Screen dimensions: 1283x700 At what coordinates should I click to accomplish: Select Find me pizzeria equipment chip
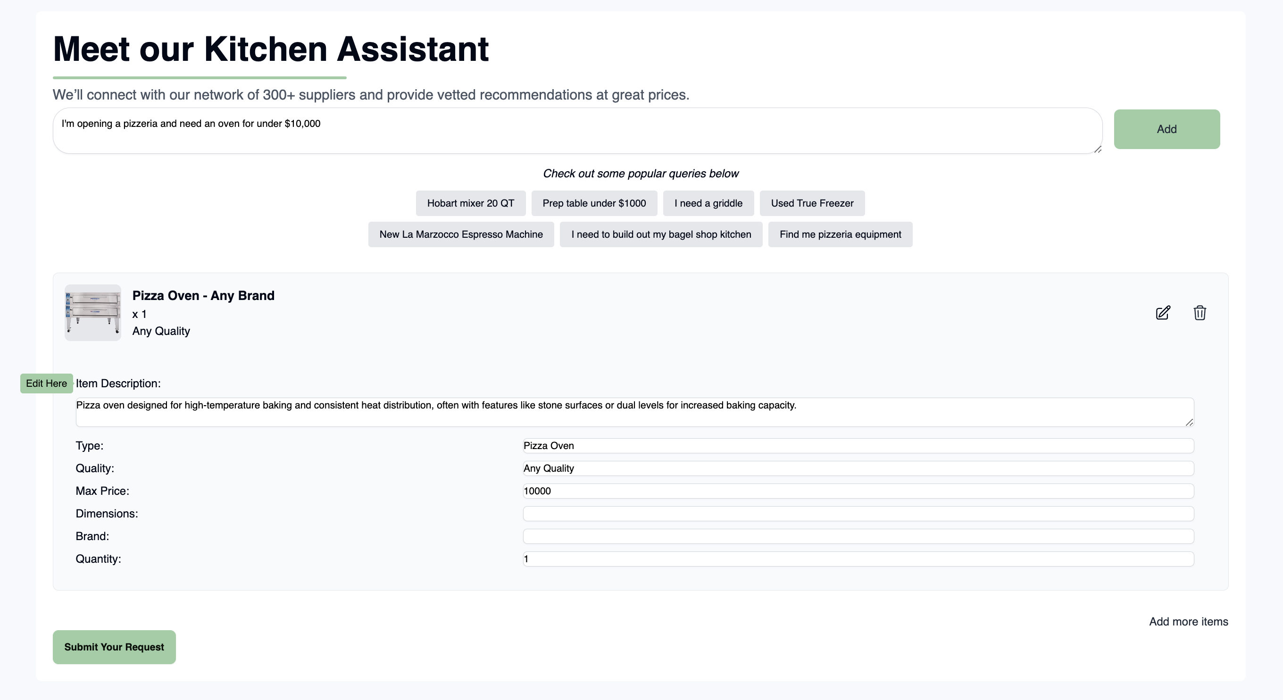(x=840, y=234)
